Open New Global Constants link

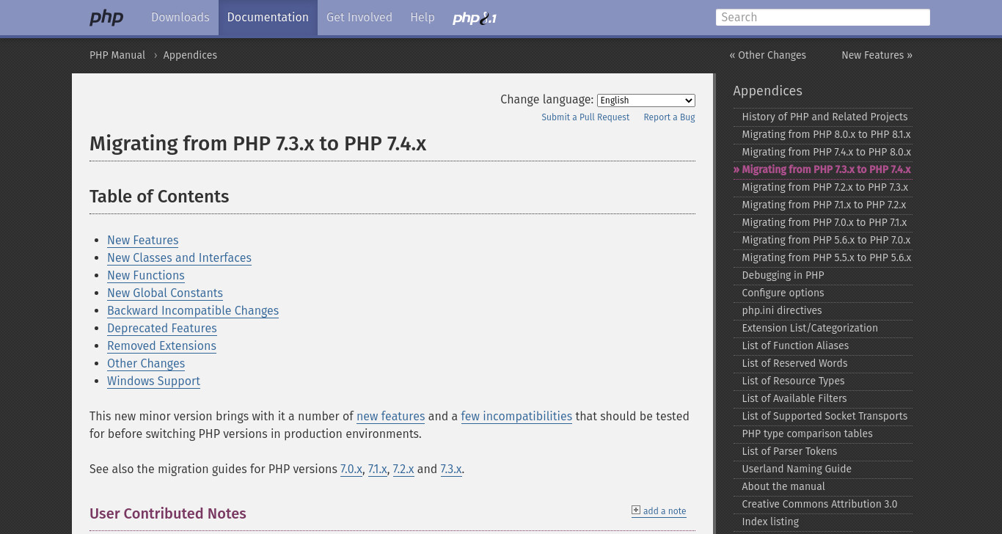[x=165, y=293]
